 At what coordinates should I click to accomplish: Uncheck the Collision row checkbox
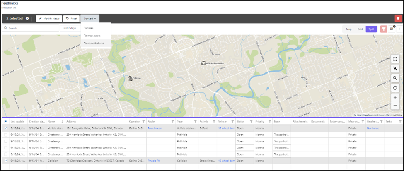pyautogui.click(x=6, y=161)
